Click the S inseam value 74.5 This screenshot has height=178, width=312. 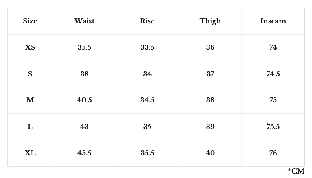(x=273, y=74)
